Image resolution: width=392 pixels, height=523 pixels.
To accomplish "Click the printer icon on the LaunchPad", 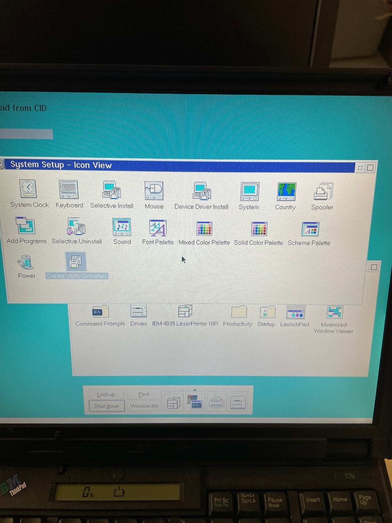I will [174, 403].
